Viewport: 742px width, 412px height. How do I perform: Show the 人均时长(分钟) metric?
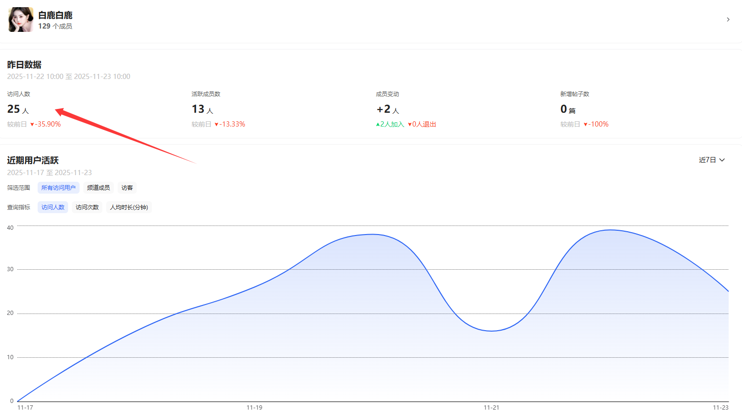(x=129, y=207)
